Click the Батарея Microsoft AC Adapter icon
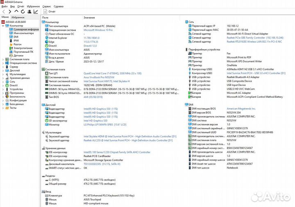 pyautogui.click(x=190, y=93)
